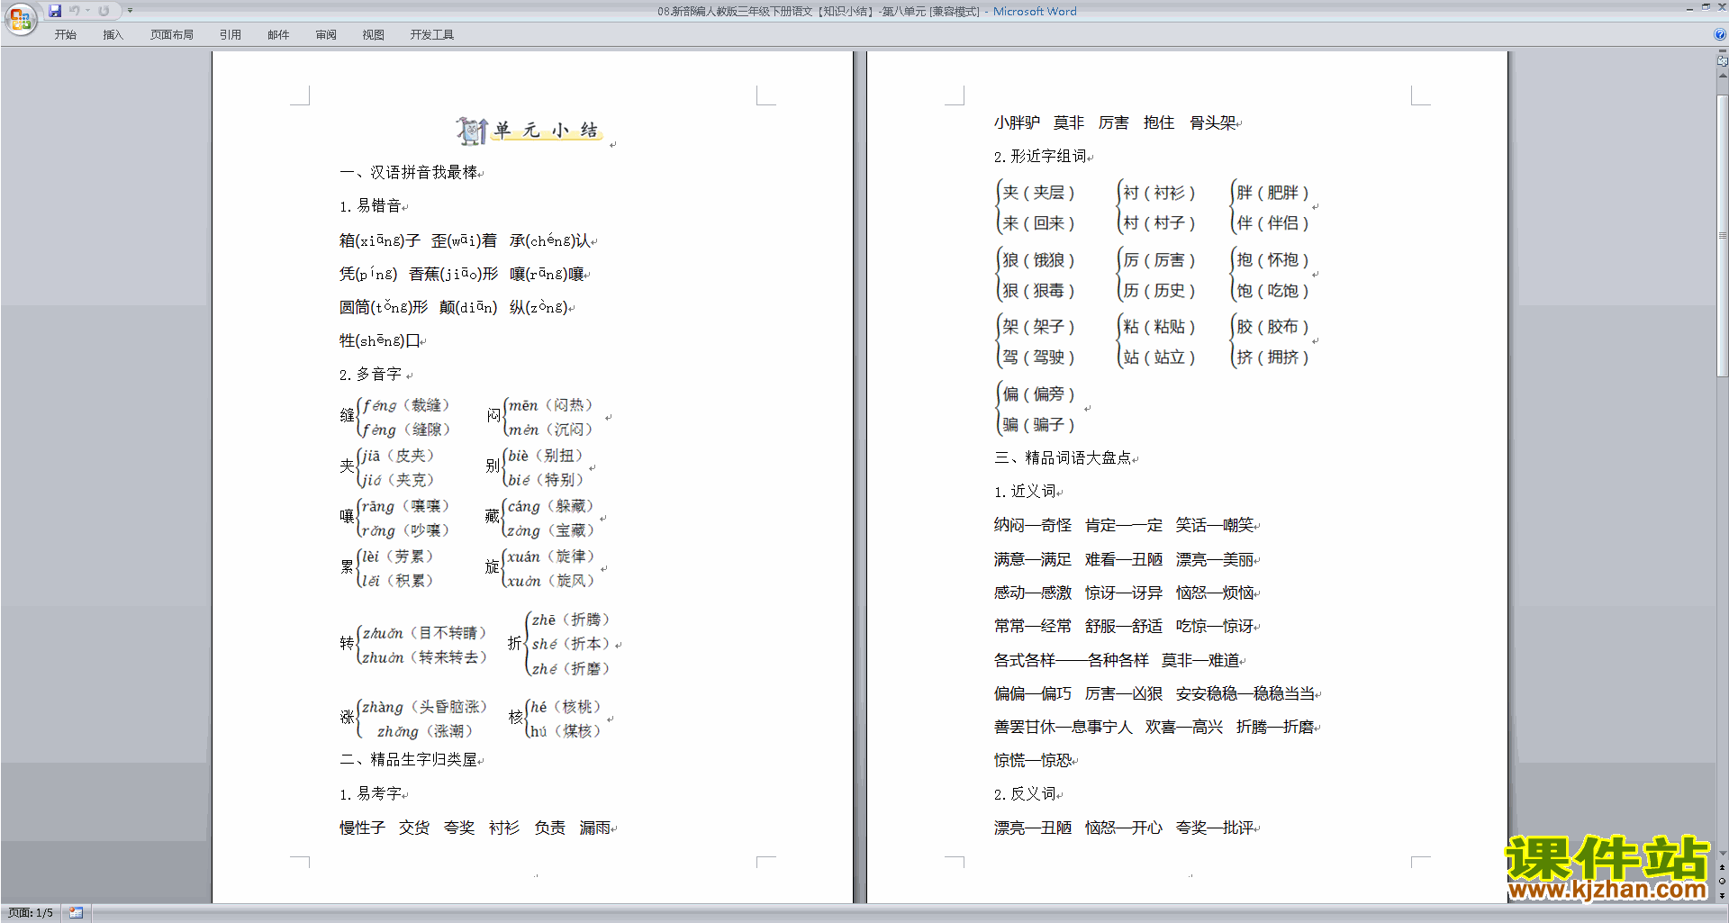Click heading 三、精品词语大盘点
The height and width of the screenshot is (923, 1729).
tap(1063, 458)
